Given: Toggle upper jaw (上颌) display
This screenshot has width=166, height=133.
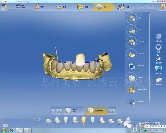Looking at the screenshot, I should (x=131, y=18).
